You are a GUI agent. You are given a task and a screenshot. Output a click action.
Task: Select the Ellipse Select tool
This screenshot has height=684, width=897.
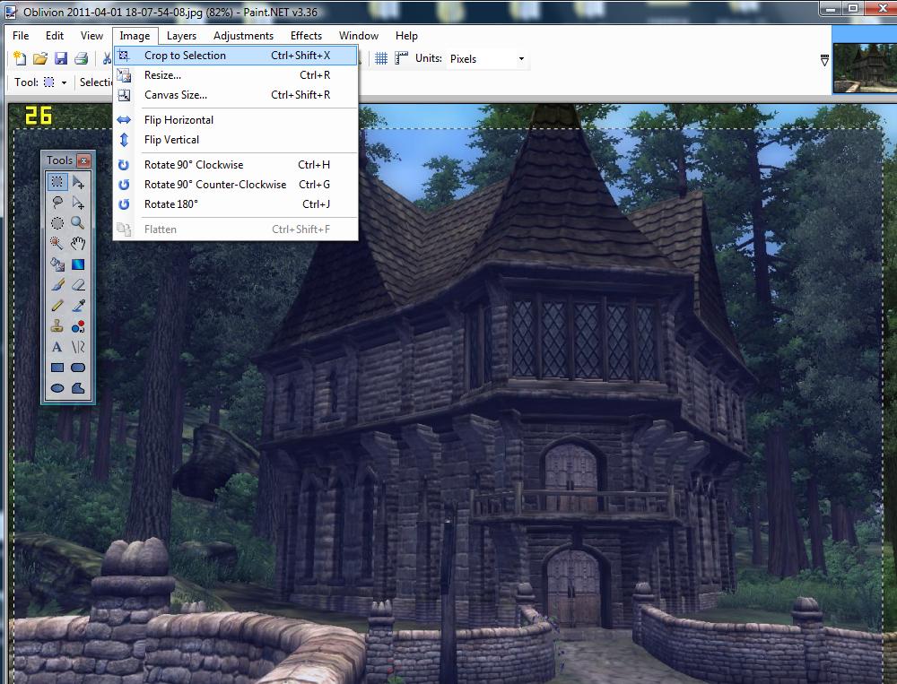tap(57, 223)
